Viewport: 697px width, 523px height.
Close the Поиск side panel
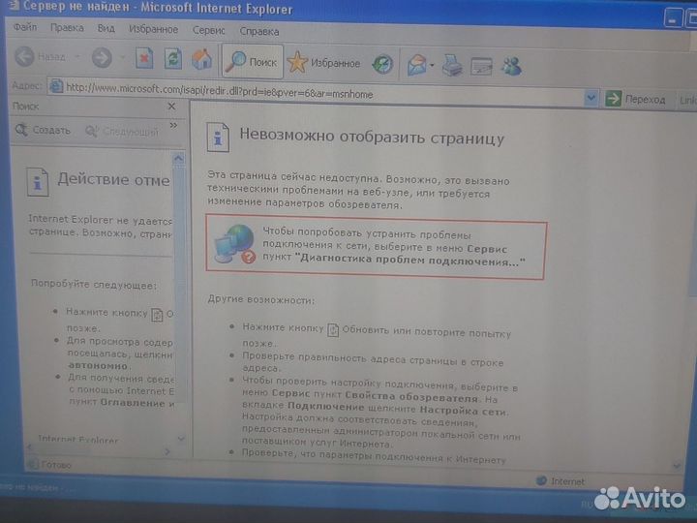(171, 107)
